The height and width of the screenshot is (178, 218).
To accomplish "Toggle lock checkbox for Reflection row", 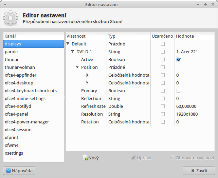I will pos(163,98).
